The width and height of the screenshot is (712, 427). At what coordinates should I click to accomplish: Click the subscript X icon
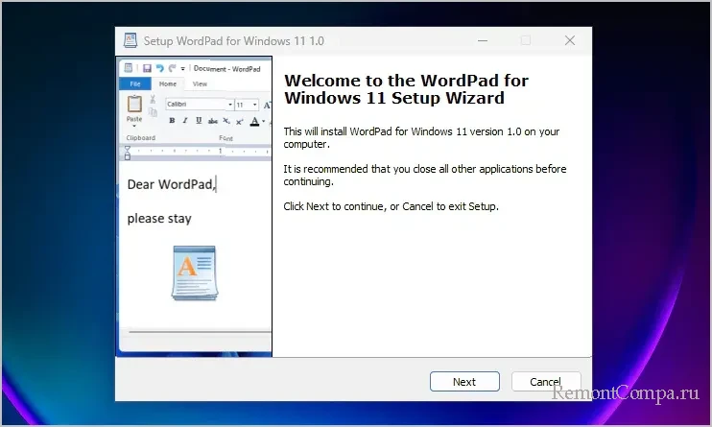pyautogui.click(x=226, y=121)
